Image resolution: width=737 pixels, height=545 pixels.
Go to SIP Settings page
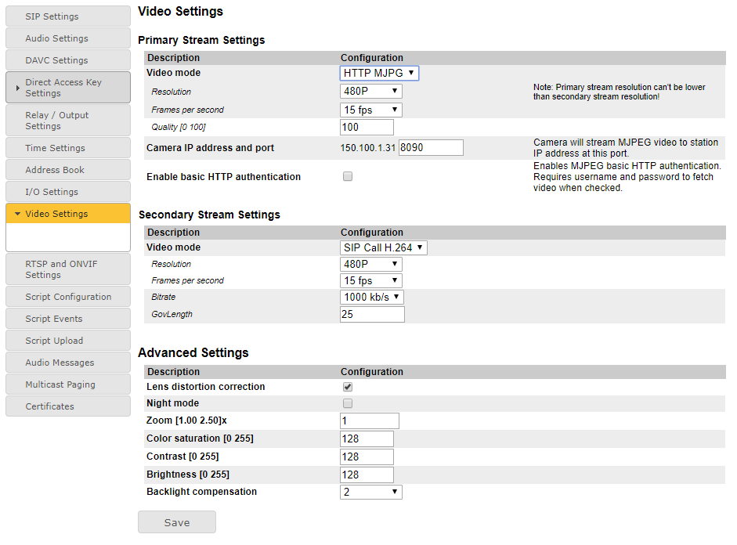67,16
